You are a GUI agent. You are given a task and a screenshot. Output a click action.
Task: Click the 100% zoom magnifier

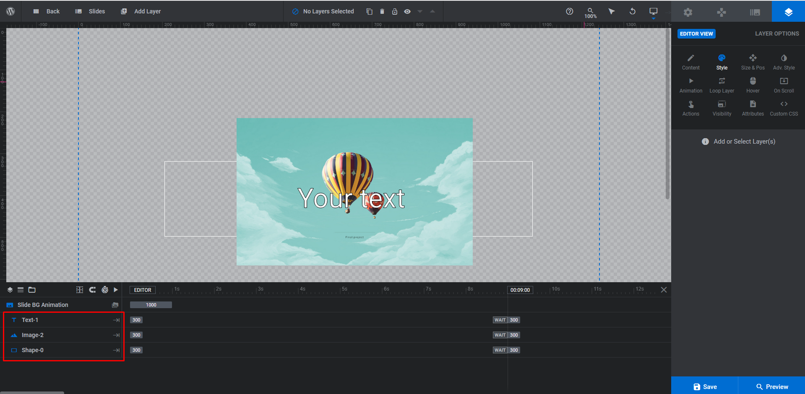(590, 13)
